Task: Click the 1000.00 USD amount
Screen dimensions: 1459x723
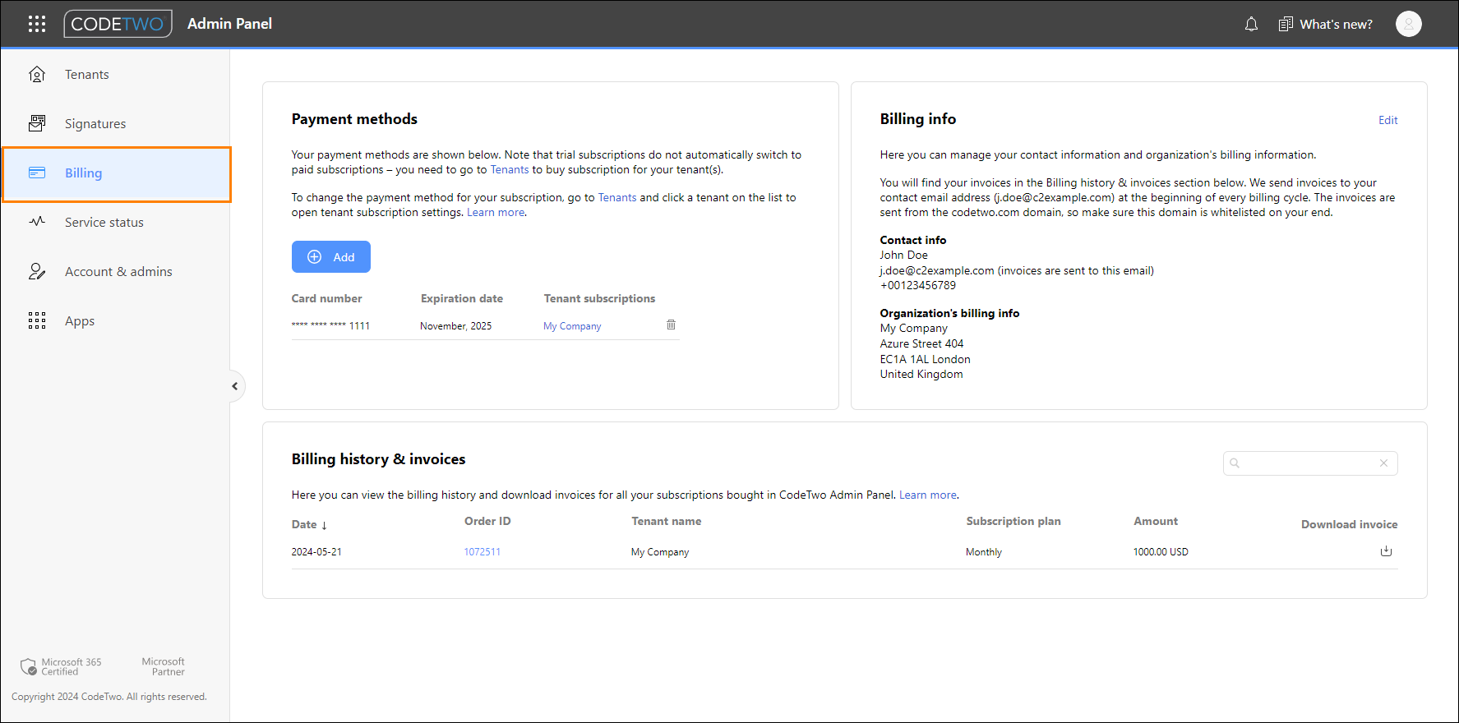Action: (1161, 552)
